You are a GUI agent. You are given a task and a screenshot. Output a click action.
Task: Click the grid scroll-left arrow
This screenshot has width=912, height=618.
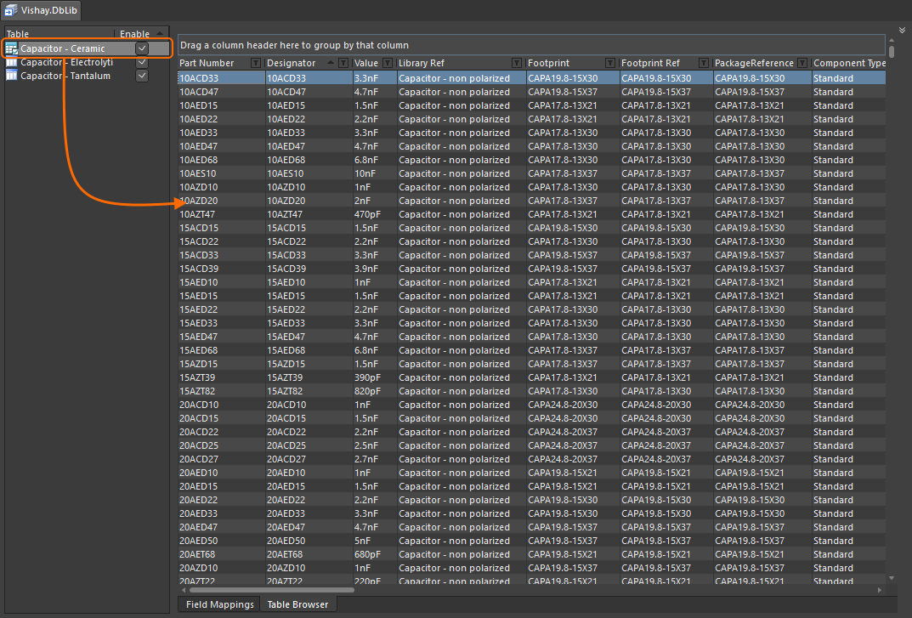click(x=184, y=590)
